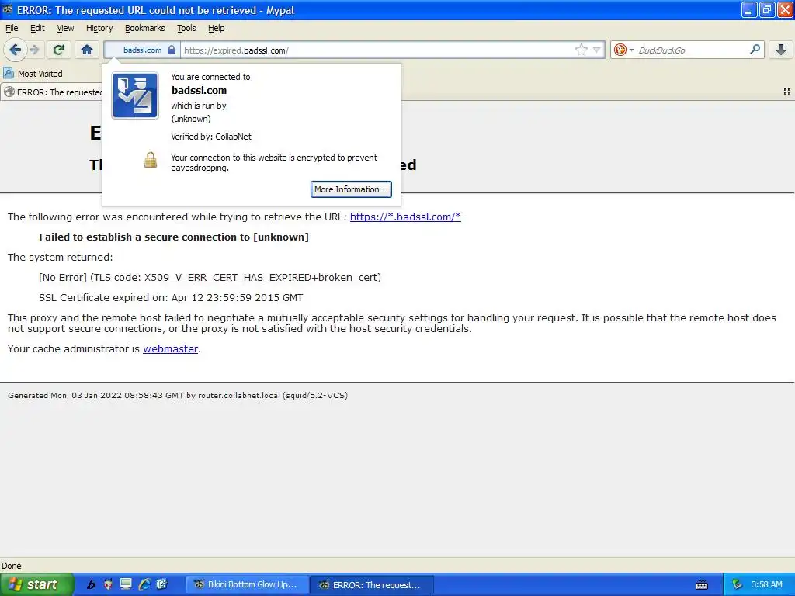795x596 pixels.
Task: Open the History menu
Action: (x=99, y=28)
